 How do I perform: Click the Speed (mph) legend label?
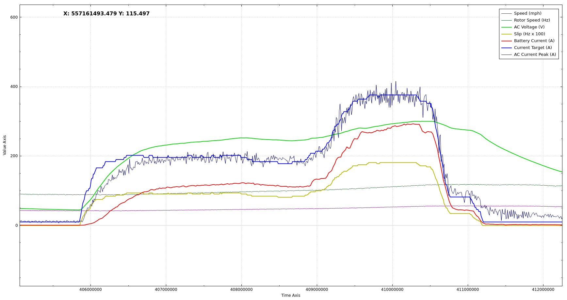[x=527, y=13]
